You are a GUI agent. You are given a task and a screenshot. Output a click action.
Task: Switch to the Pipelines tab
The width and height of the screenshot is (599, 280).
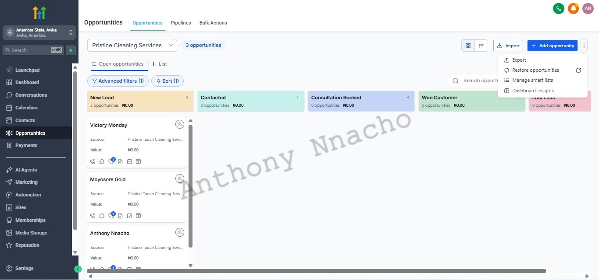[x=181, y=23]
